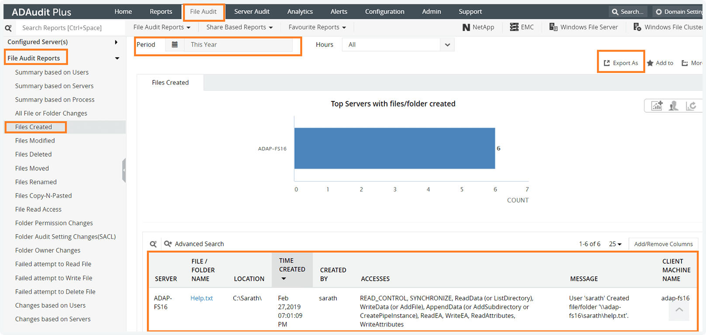The height and width of the screenshot is (335, 706).
Task: Click the star Add to favourites icon
Action: [x=650, y=63]
